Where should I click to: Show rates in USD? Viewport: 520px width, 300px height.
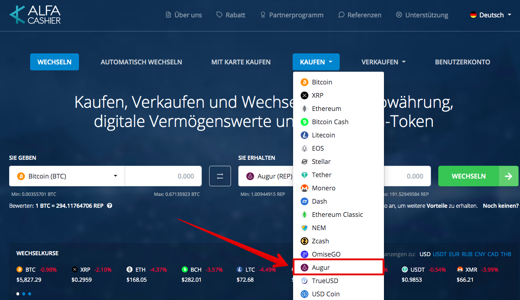click(x=425, y=254)
